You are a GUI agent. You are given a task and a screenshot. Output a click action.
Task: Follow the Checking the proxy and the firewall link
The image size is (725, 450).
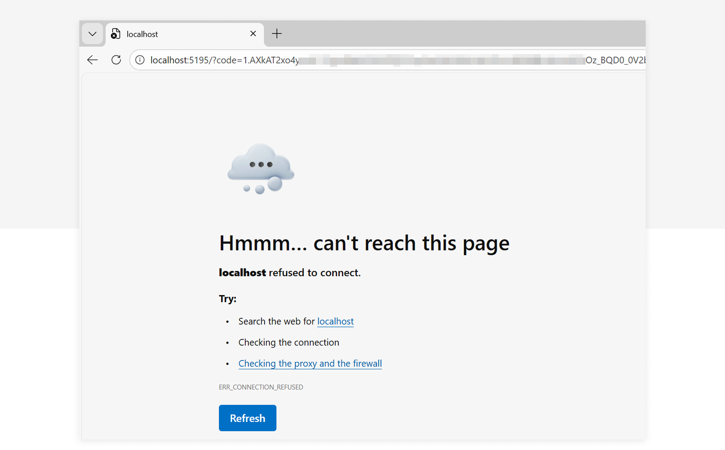(310, 363)
